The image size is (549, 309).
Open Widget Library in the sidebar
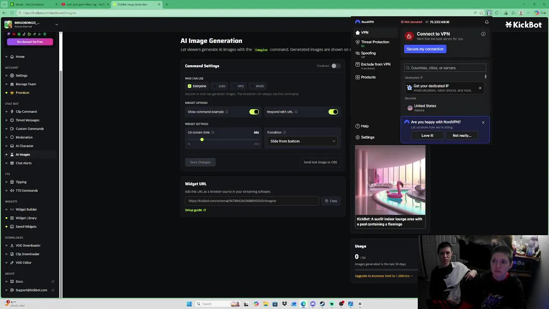pyautogui.click(x=26, y=218)
